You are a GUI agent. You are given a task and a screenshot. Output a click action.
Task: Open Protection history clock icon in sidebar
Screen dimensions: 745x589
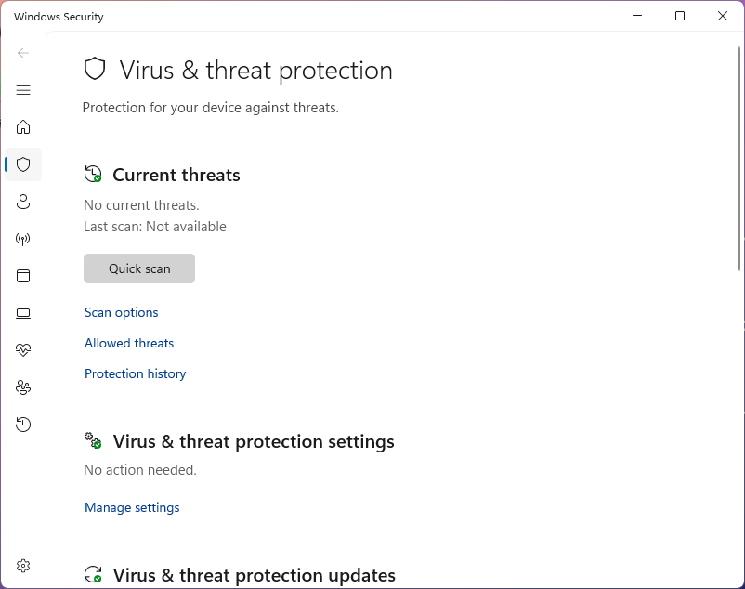(23, 425)
